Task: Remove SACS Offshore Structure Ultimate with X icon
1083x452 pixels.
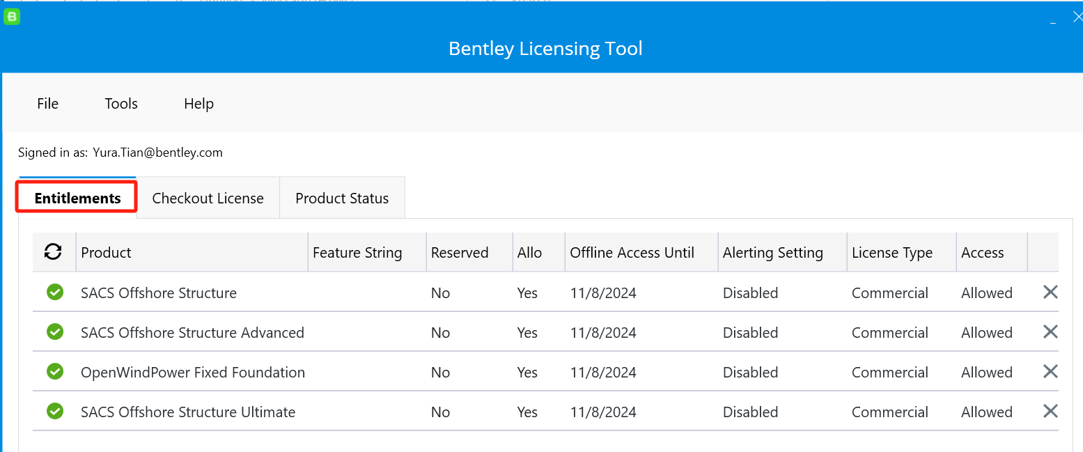Action: tap(1050, 412)
